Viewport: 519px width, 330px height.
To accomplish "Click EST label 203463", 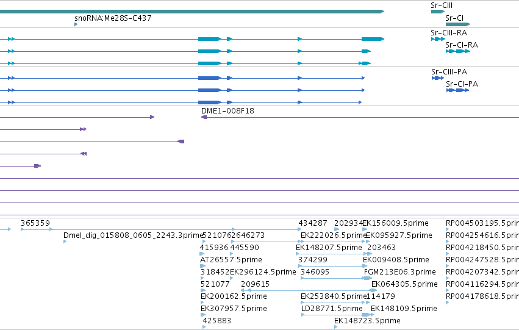I will 381,248.
